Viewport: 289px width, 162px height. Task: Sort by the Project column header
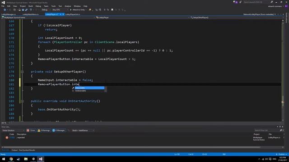[x=256, y=134]
